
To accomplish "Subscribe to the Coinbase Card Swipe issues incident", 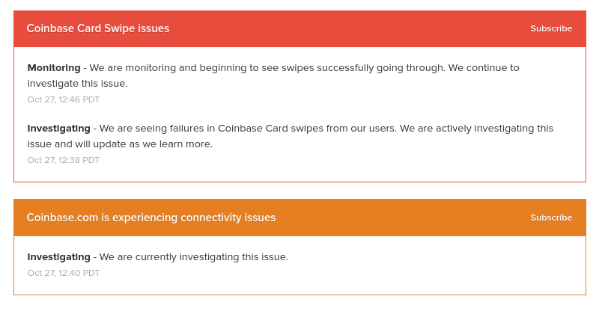I will (x=551, y=28).
